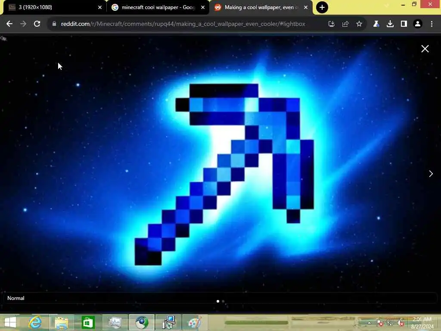Open the network computers taskbar app
Viewport: 441px width, 331px height.
point(168,322)
